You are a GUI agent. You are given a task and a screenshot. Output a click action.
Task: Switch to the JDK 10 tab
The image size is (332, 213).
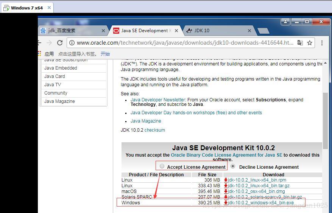click(x=219, y=31)
